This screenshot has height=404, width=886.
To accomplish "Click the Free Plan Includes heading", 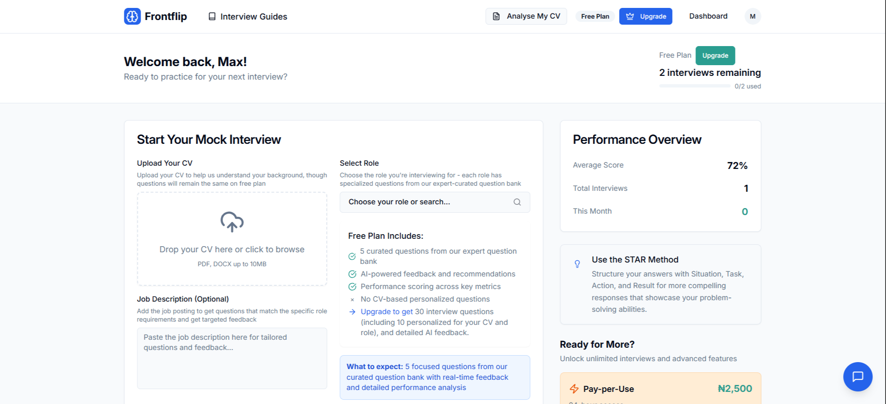I will pyautogui.click(x=386, y=236).
